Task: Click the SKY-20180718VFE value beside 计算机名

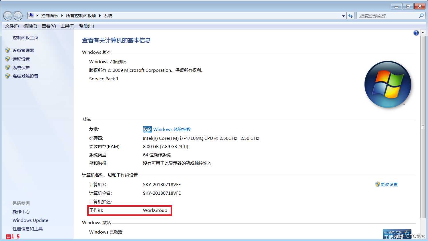Action: coord(162,185)
